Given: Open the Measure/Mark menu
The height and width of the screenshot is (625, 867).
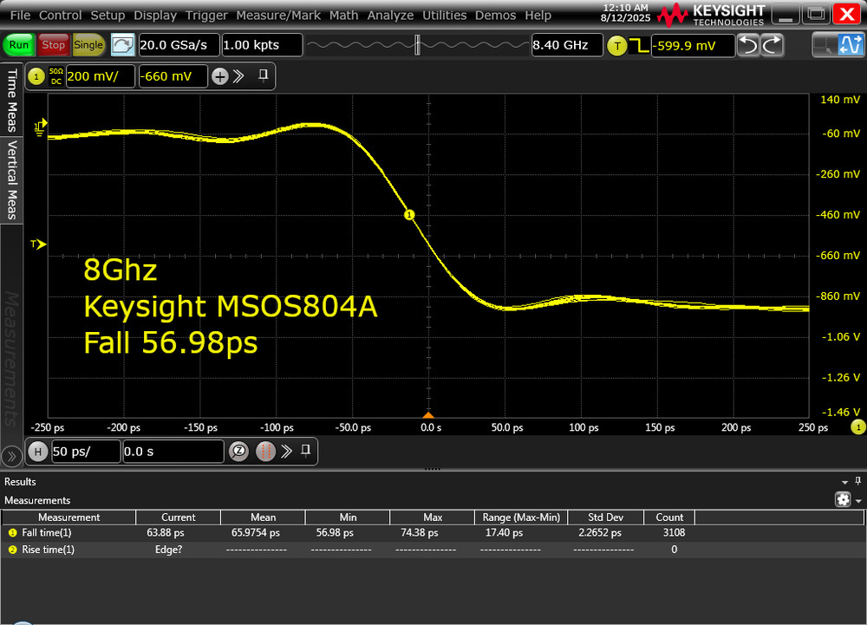Looking at the screenshot, I should [278, 15].
